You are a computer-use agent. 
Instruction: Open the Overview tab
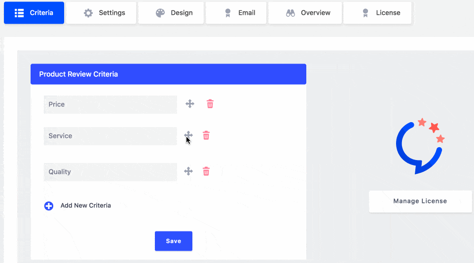[305, 13]
